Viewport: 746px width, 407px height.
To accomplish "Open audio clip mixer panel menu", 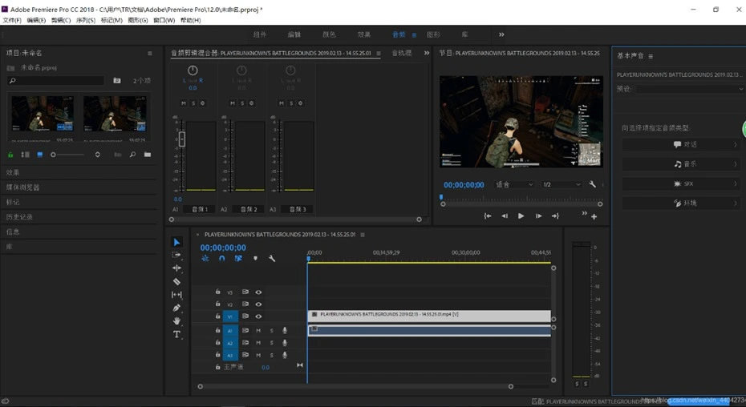I will [379, 53].
